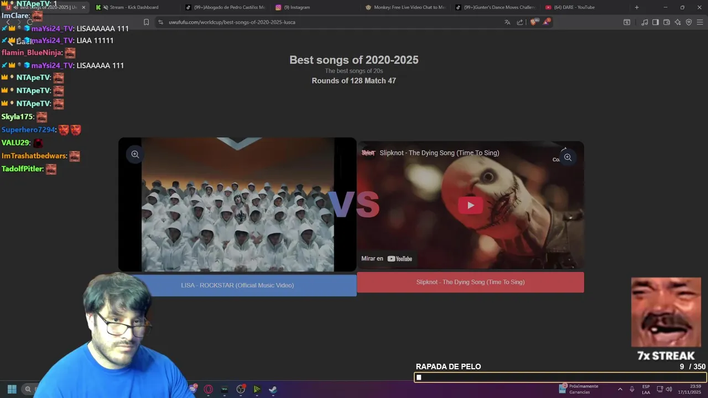Open Opera GX from the taskbar
The height and width of the screenshot is (398, 708).
(x=209, y=389)
